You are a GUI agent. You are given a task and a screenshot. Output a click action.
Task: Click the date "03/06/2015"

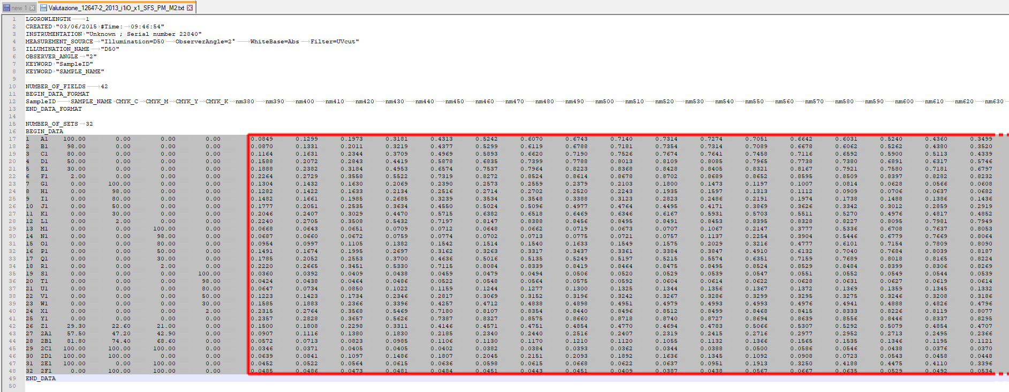coord(78,27)
